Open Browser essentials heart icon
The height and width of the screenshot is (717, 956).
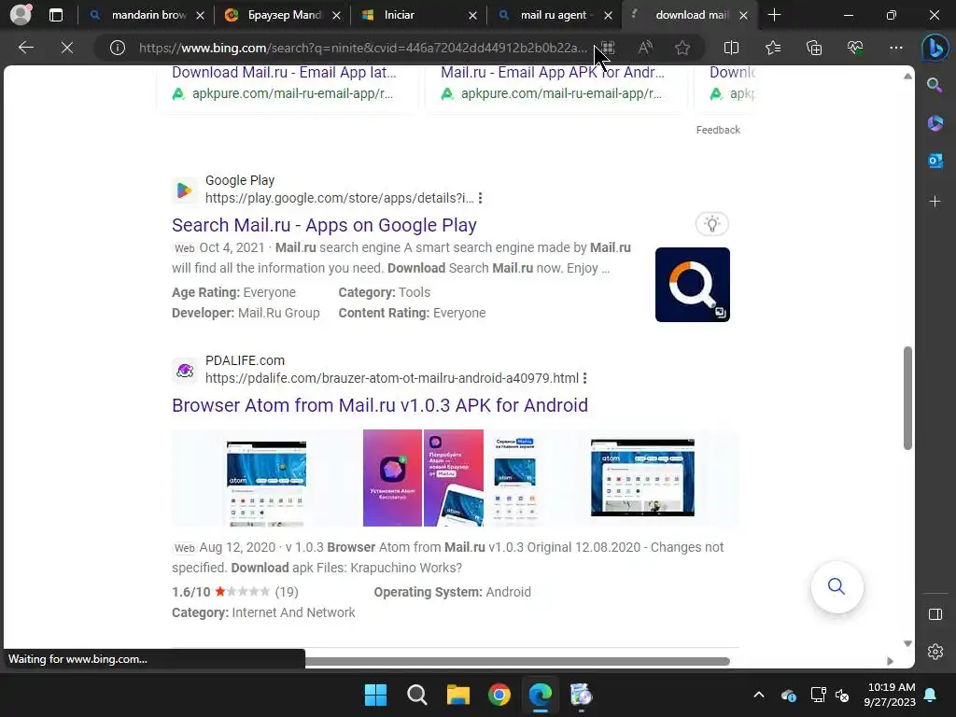point(855,48)
